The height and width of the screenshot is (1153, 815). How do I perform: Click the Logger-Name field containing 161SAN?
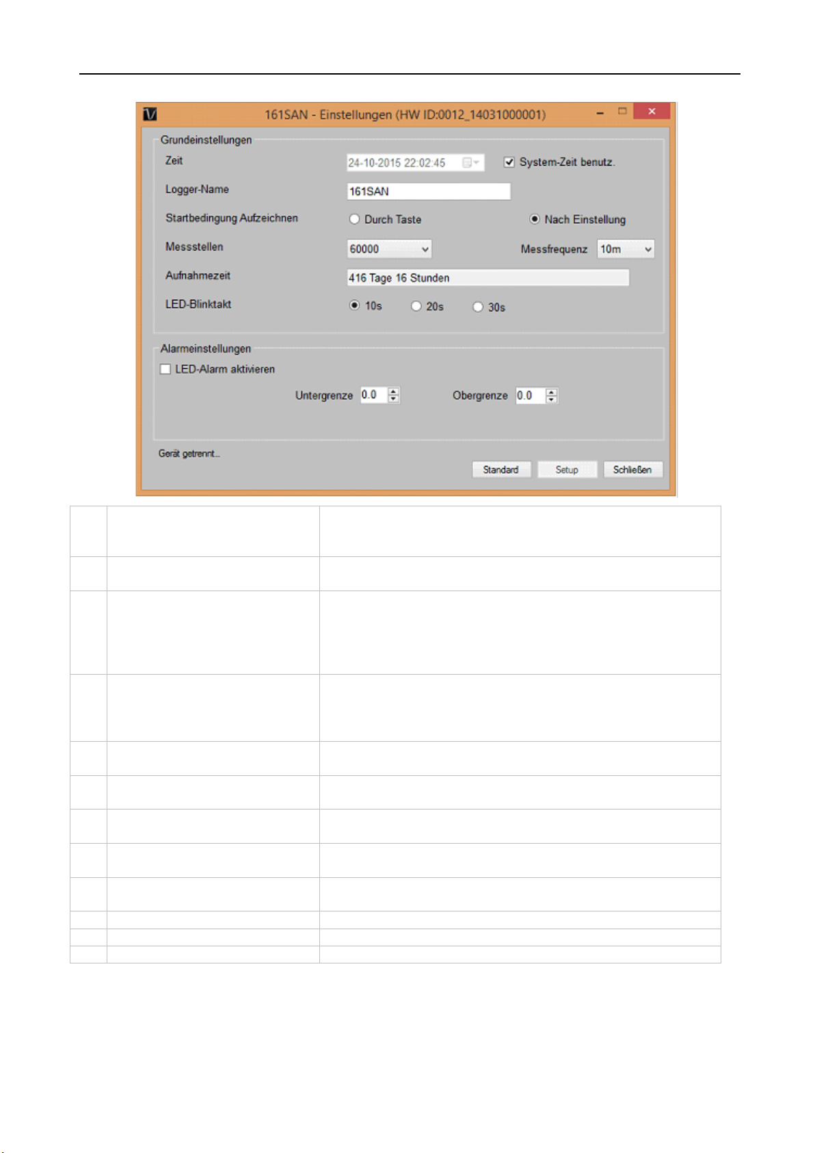(x=429, y=192)
